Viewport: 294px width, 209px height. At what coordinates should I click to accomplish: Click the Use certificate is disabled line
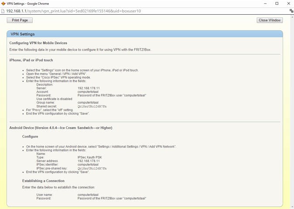coord(55,99)
